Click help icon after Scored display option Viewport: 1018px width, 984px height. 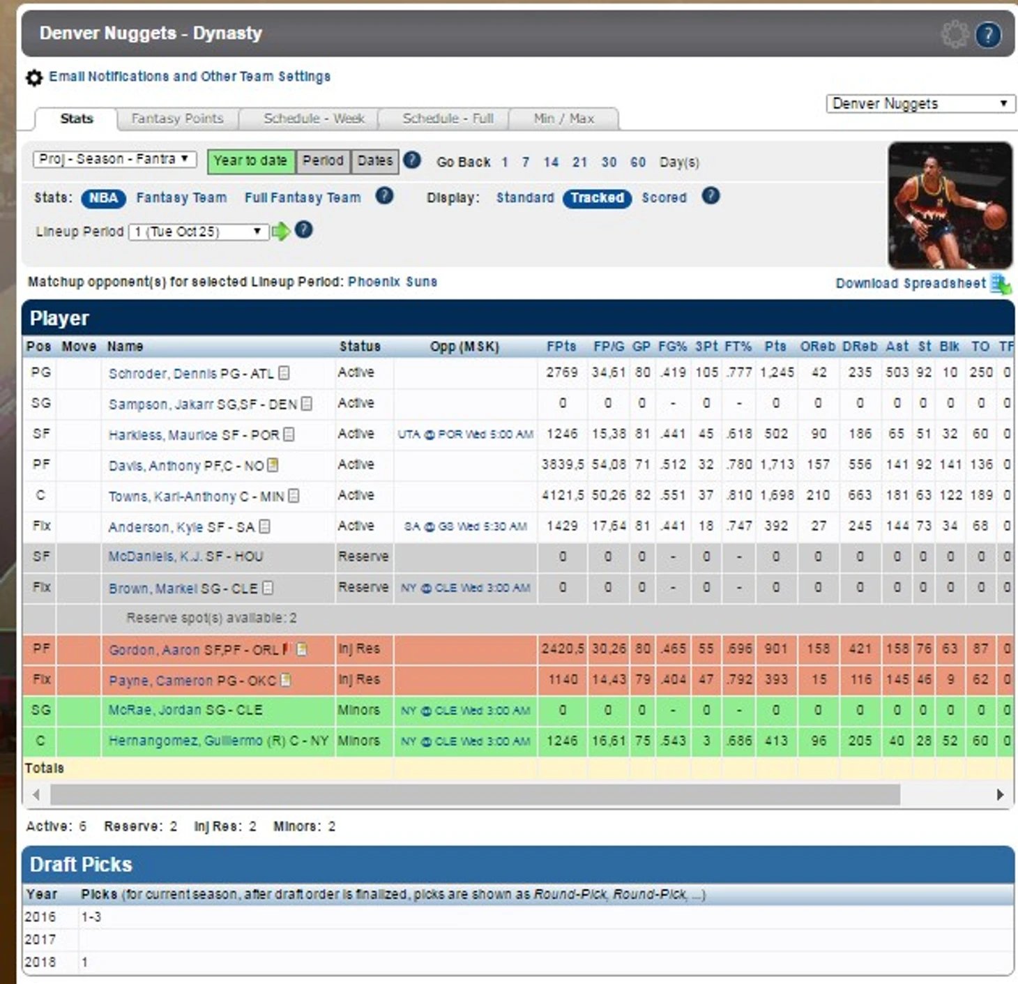(x=711, y=197)
